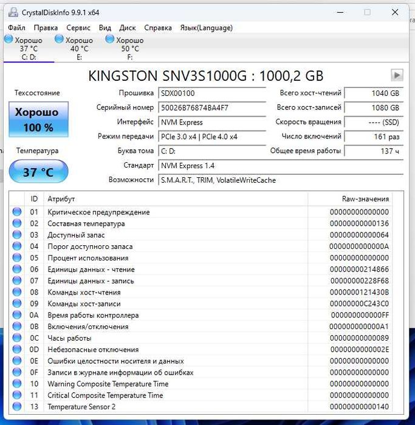This screenshot has width=415, height=425.
Task: Click status dot for attribute 02
Action: coord(17,223)
